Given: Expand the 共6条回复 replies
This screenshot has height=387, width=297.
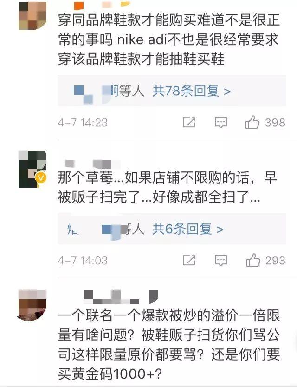Looking at the screenshot, I should [188, 229].
